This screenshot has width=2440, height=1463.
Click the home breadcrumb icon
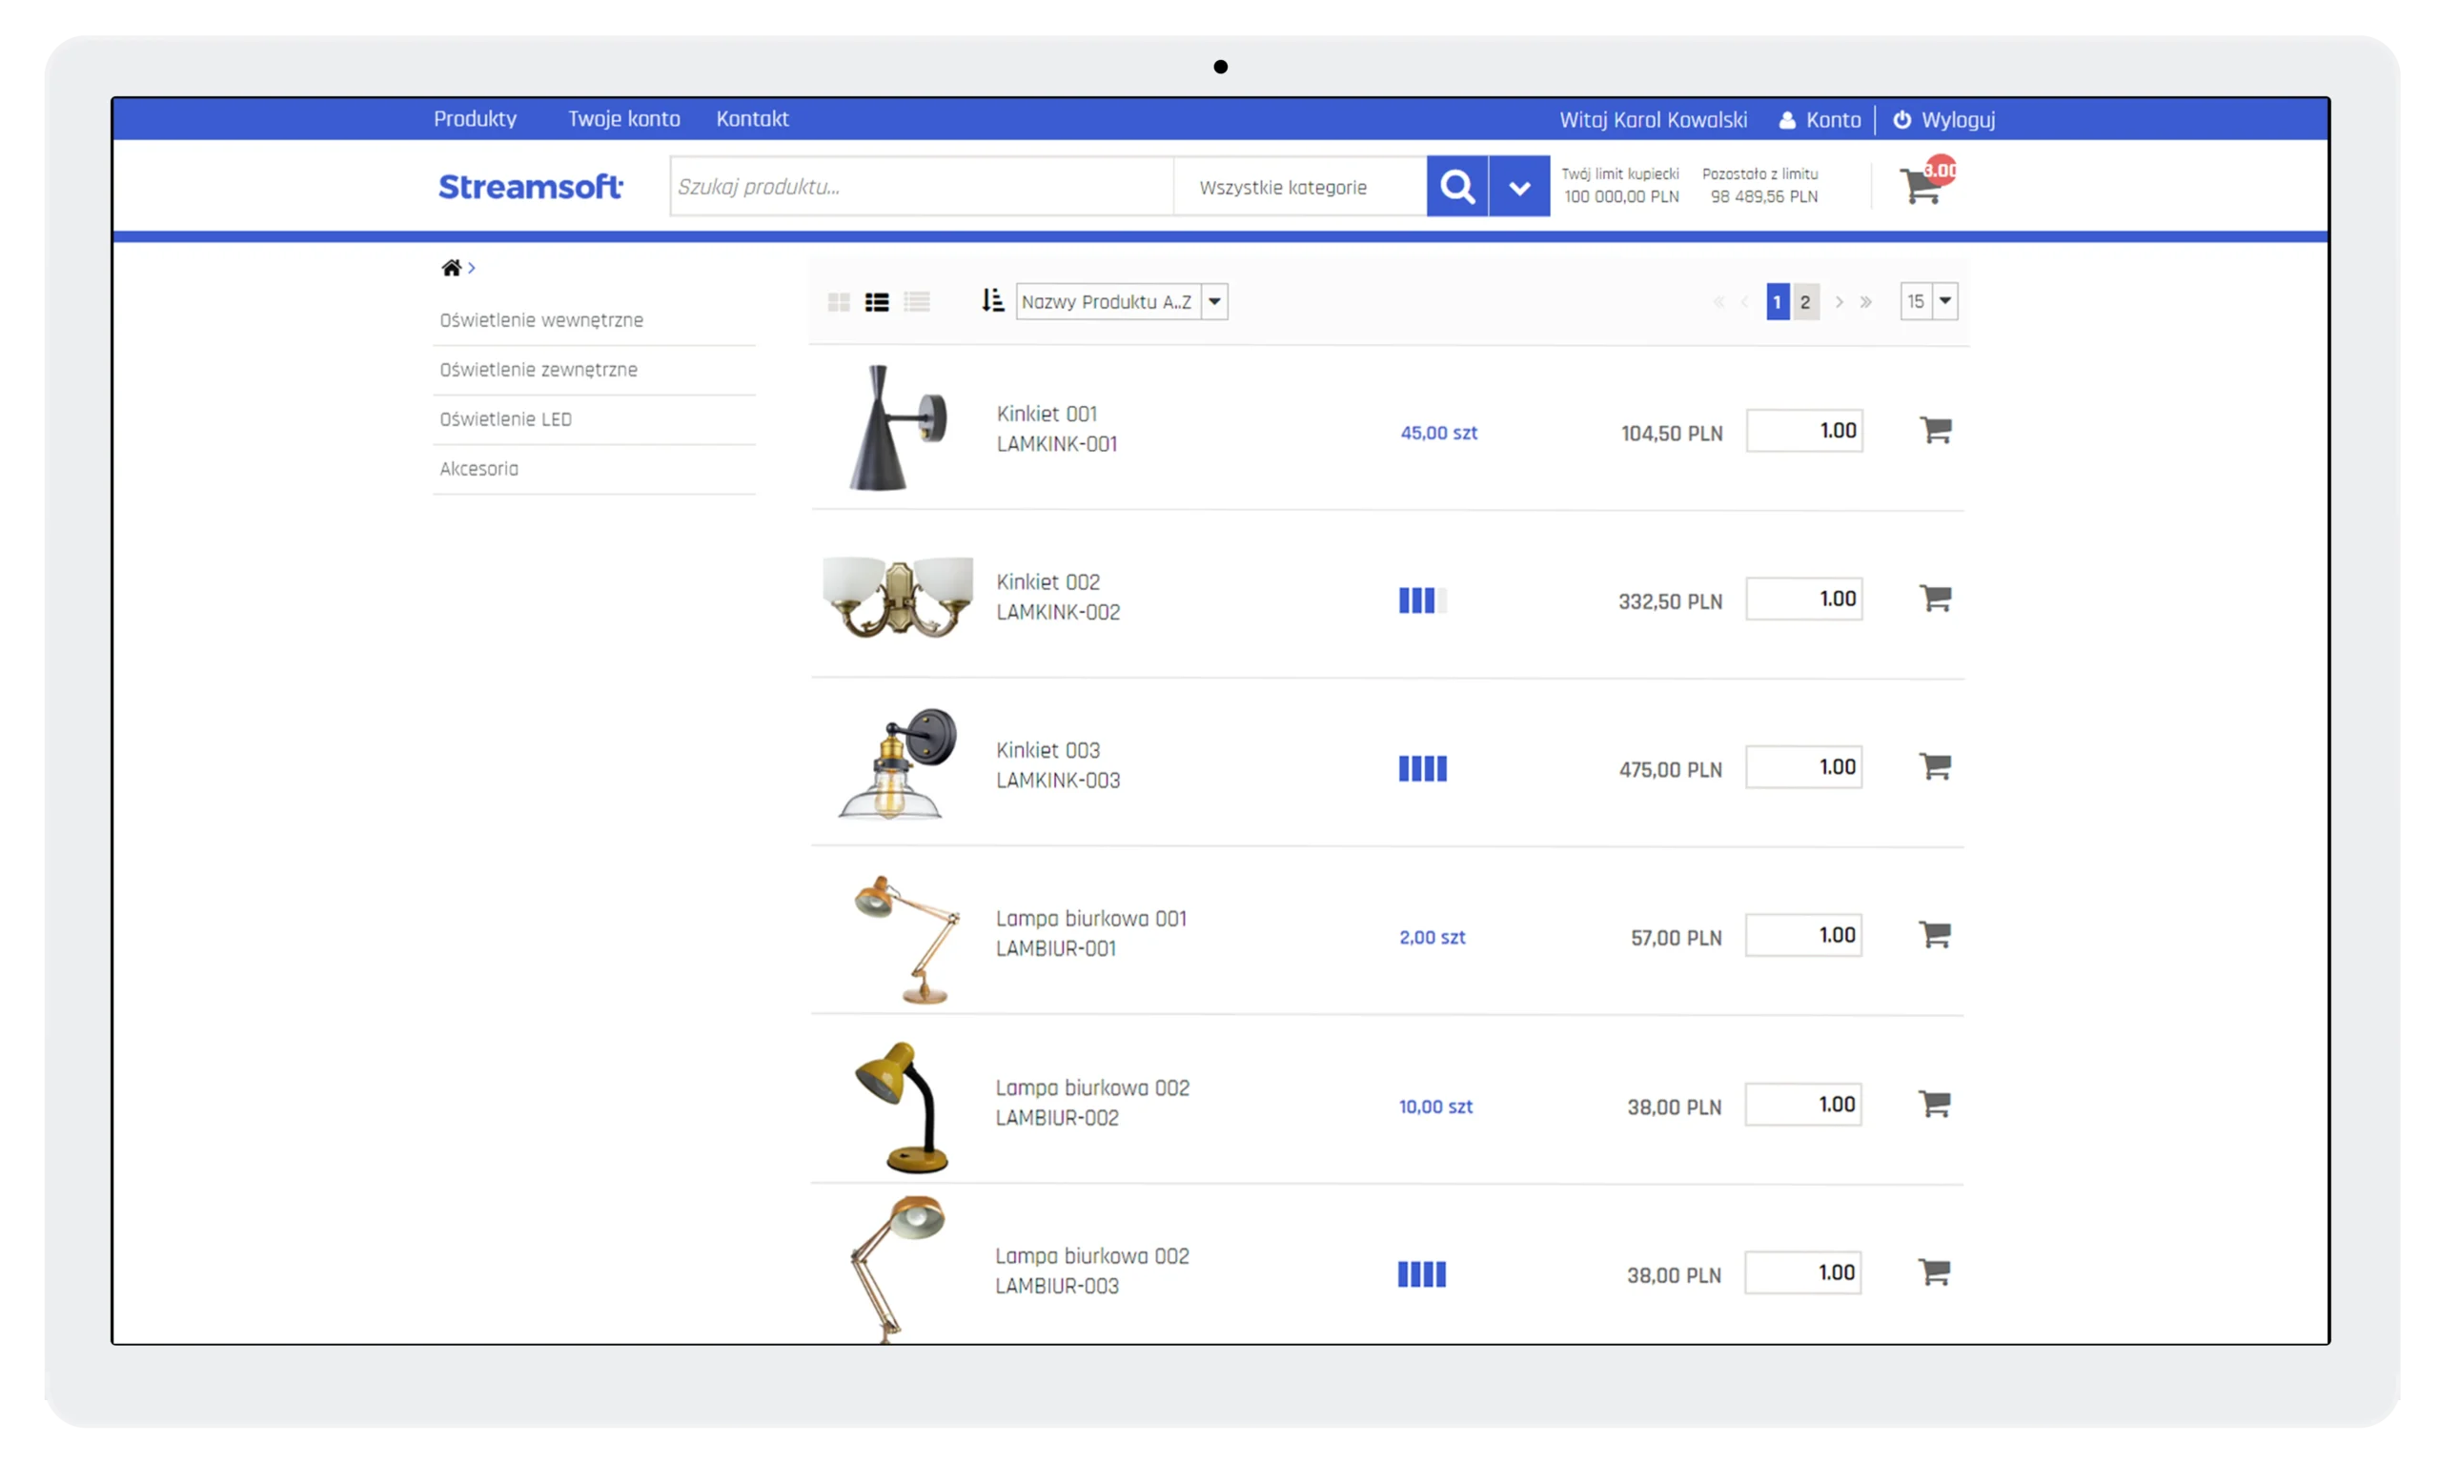[451, 268]
